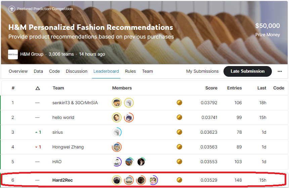Open the three-dots more options menu
The height and width of the screenshot is (188, 289).
pos(280,71)
